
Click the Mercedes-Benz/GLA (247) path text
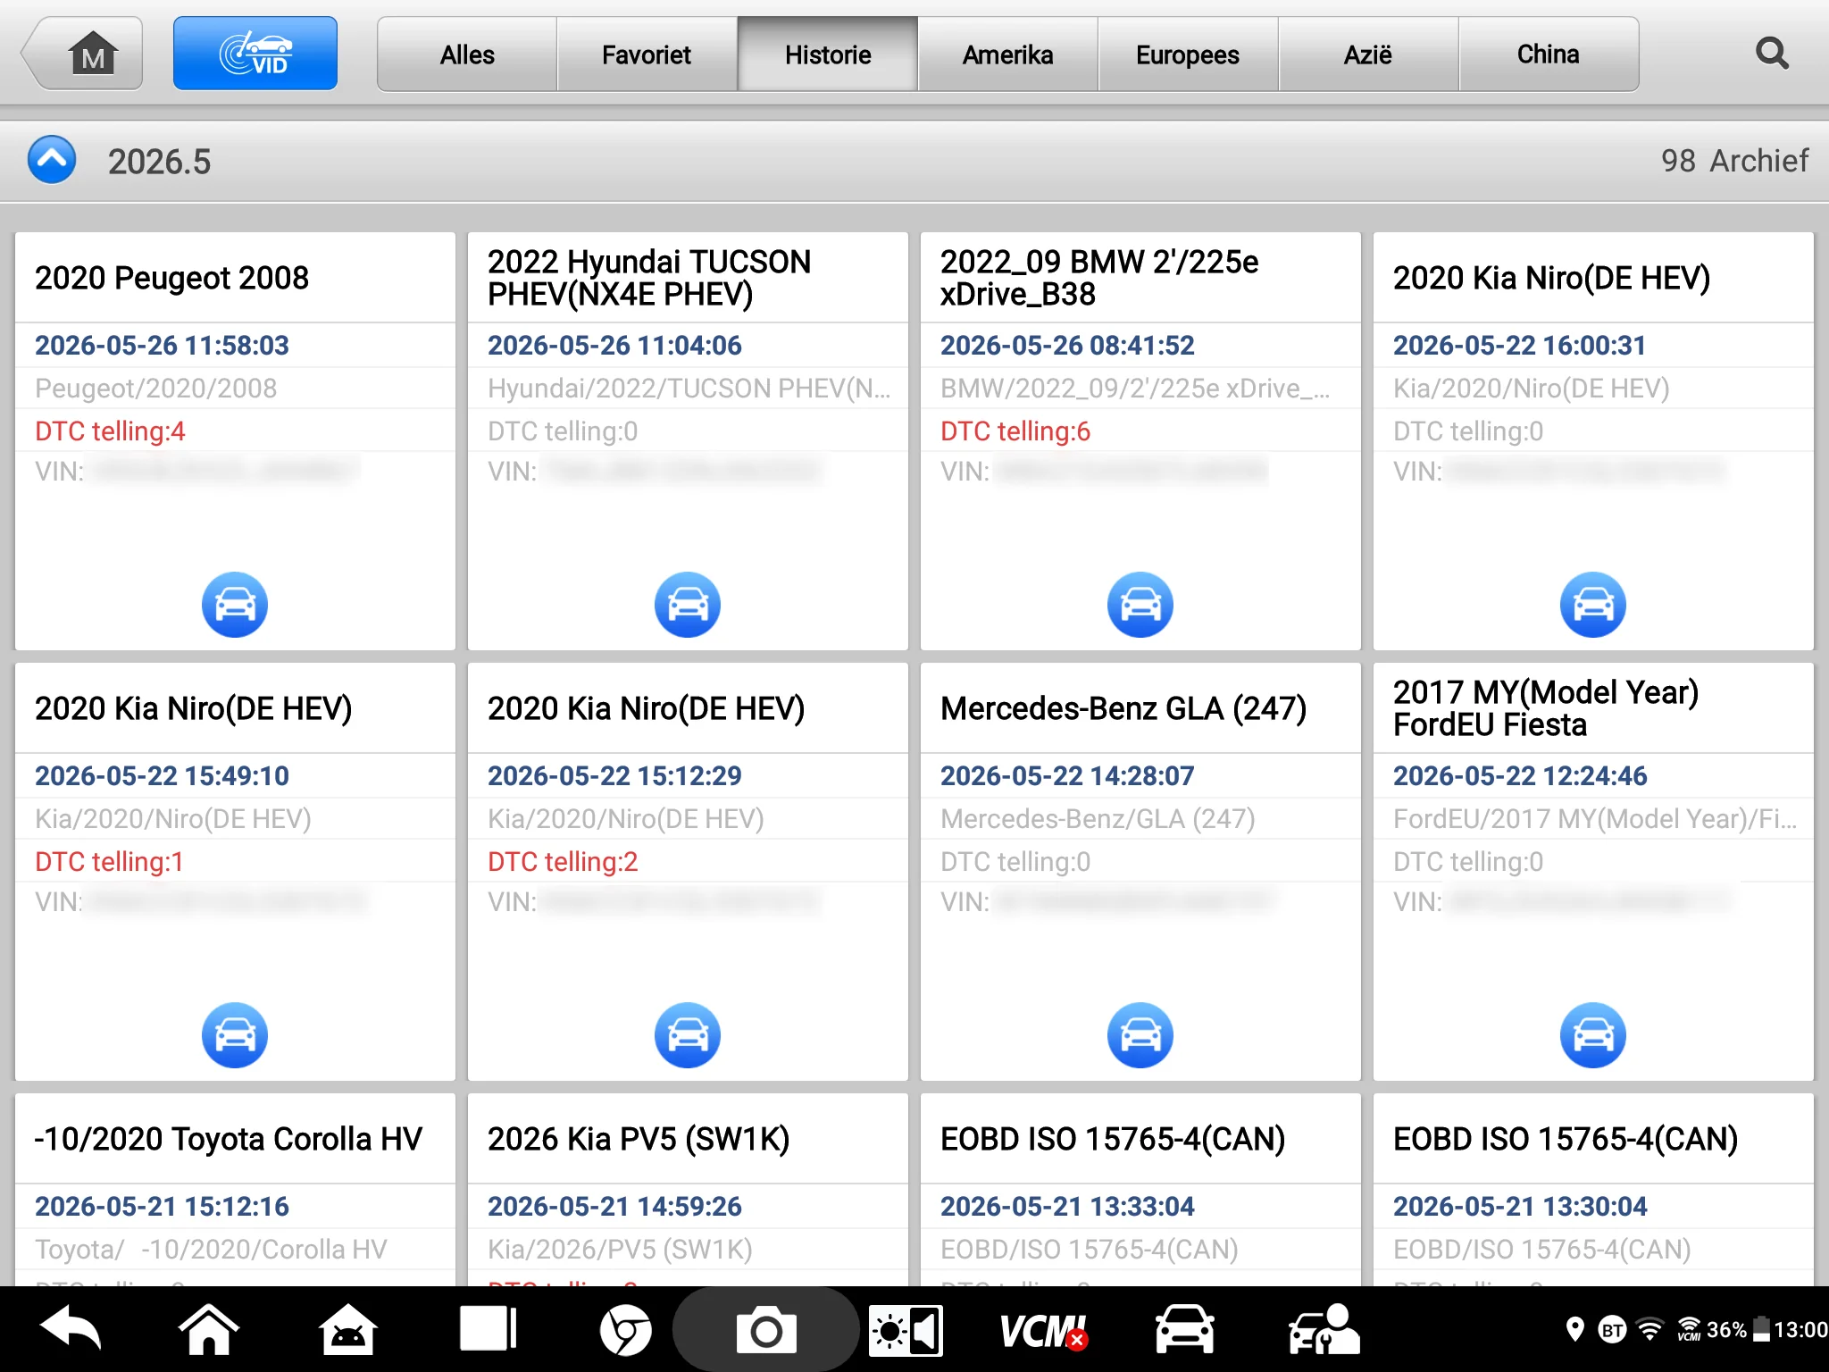1098,818
